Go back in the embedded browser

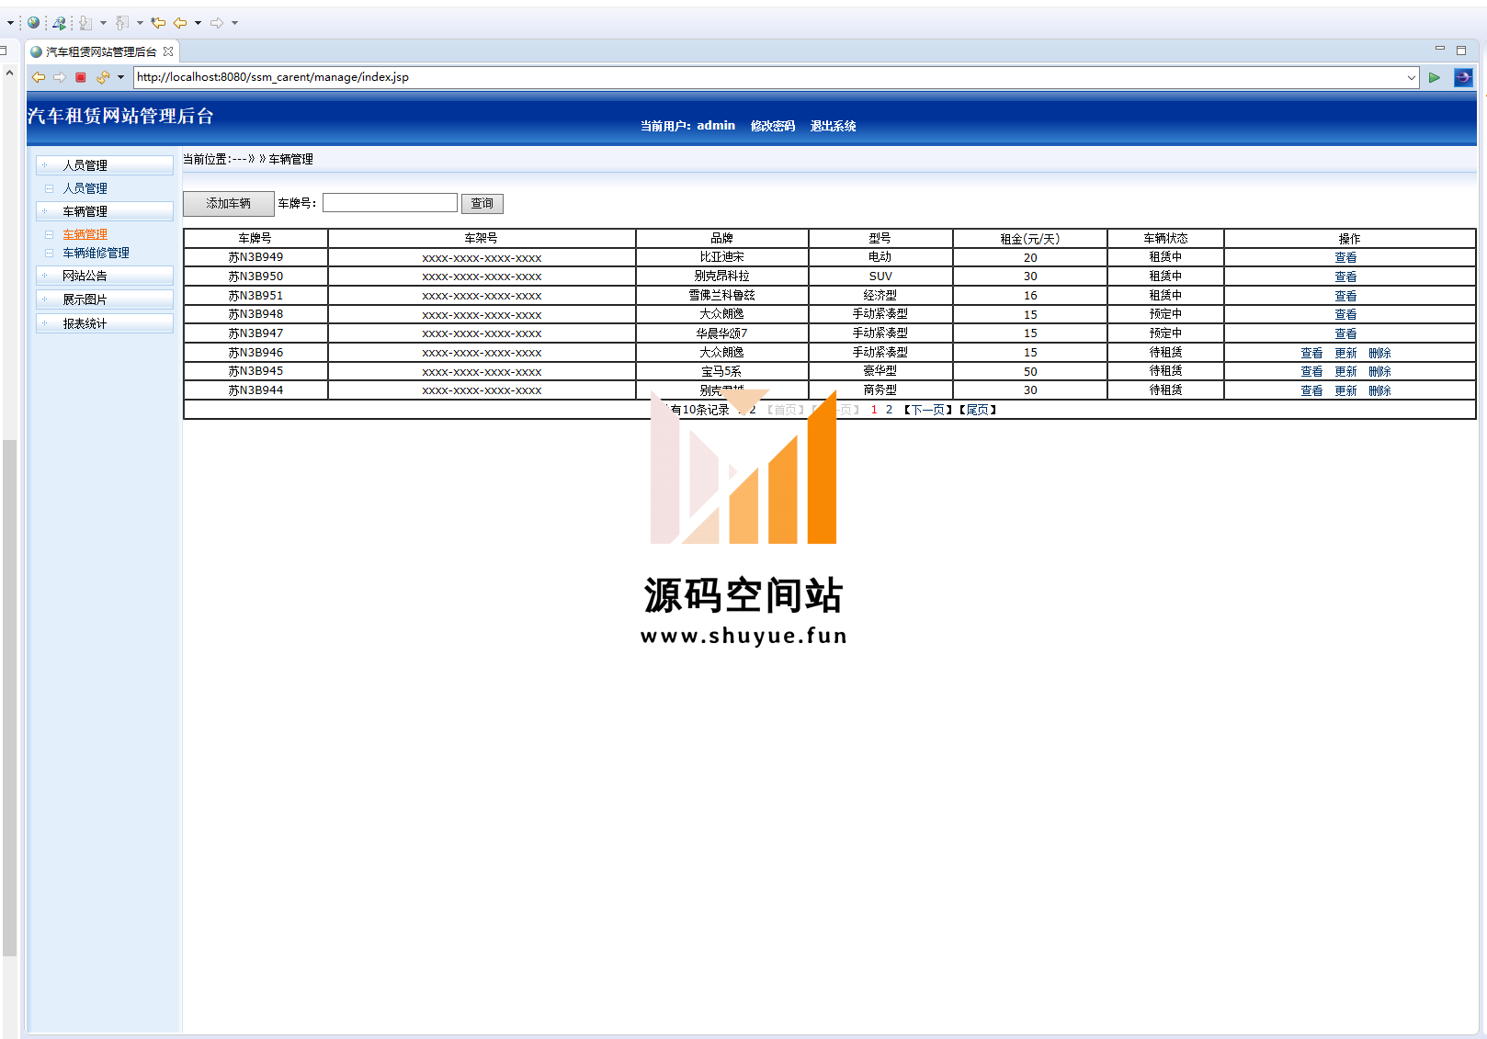point(39,77)
